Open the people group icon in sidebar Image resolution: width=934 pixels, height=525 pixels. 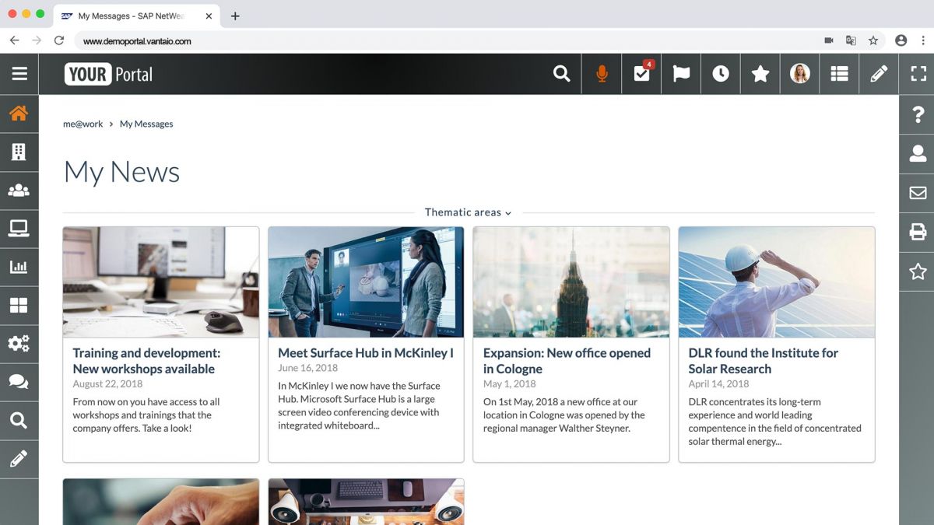[x=19, y=191]
